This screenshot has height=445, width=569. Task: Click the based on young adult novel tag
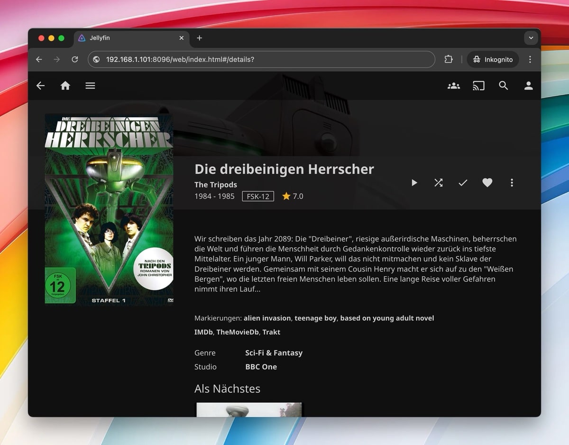pyautogui.click(x=387, y=318)
